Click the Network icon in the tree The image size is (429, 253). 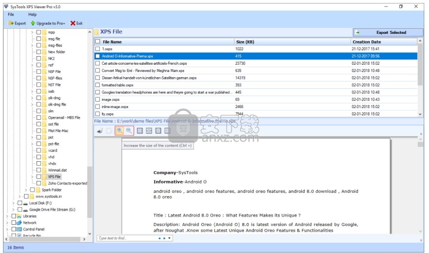(19, 223)
